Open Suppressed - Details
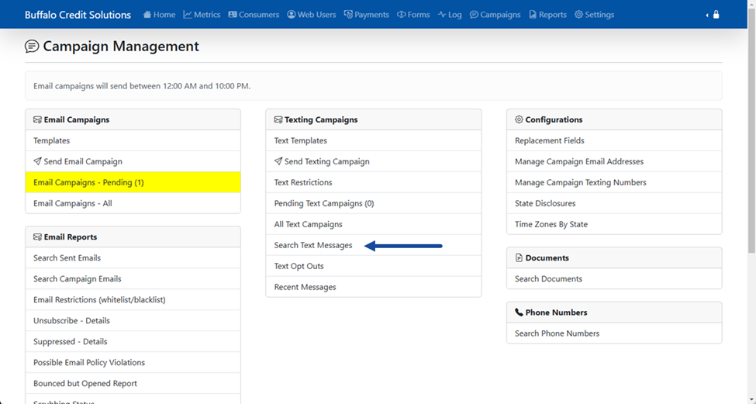756x404 pixels. (133, 341)
